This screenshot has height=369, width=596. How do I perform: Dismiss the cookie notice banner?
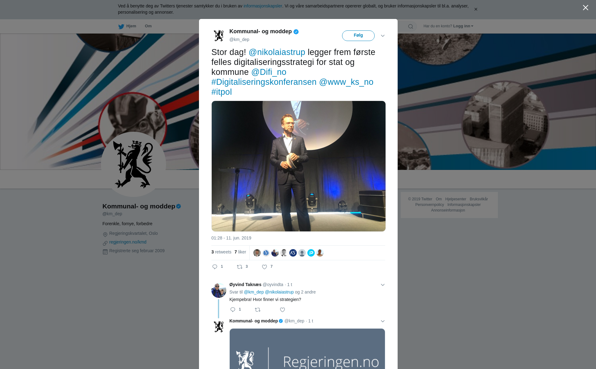point(476,9)
